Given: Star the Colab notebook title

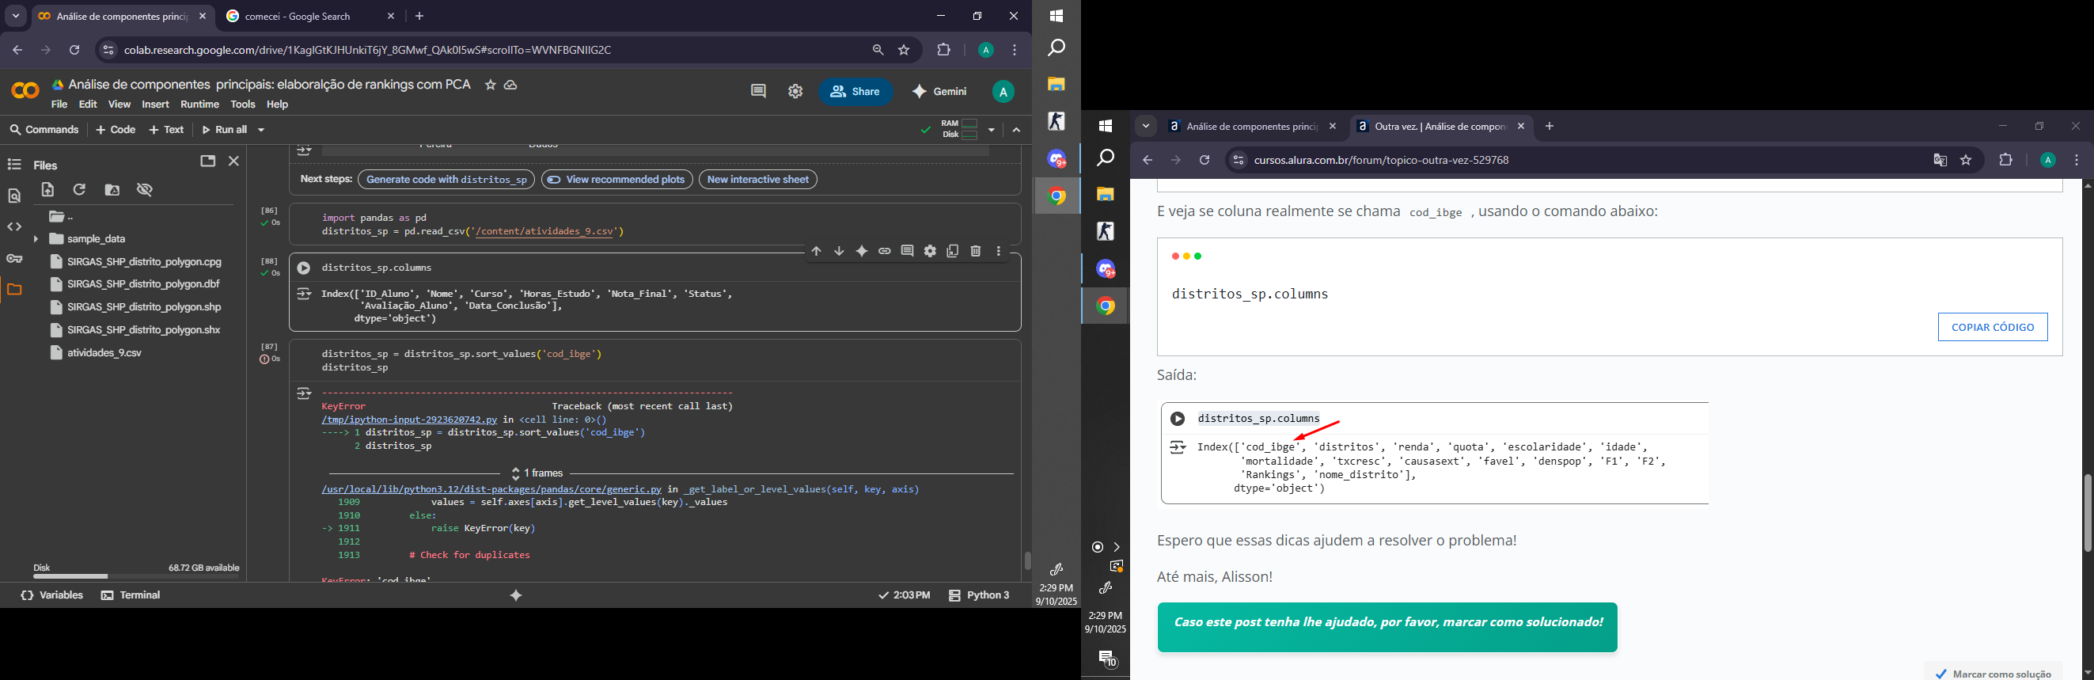Looking at the screenshot, I should (x=490, y=85).
